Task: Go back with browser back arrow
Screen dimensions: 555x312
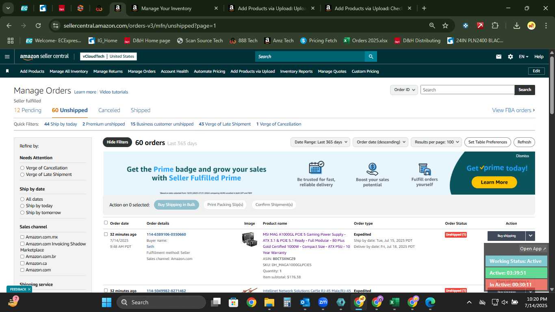Action: coord(9,26)
